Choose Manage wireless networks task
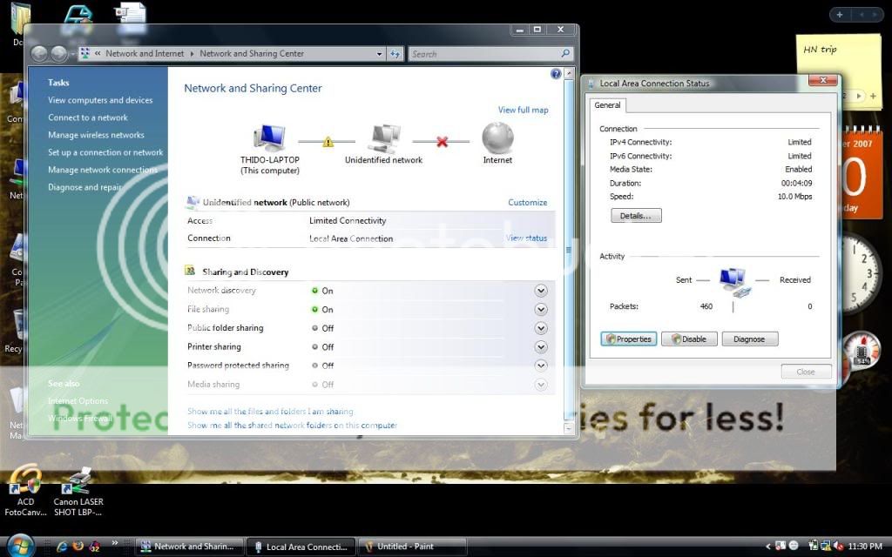 coord(96,135)
